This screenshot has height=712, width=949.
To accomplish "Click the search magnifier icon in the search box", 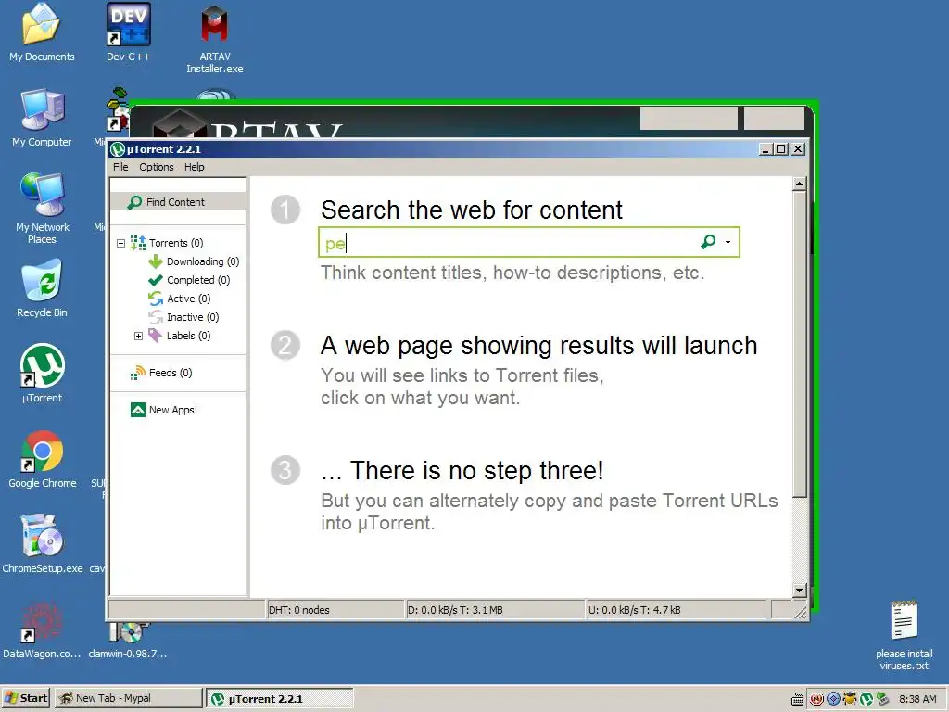I will (x=708, y=242).
